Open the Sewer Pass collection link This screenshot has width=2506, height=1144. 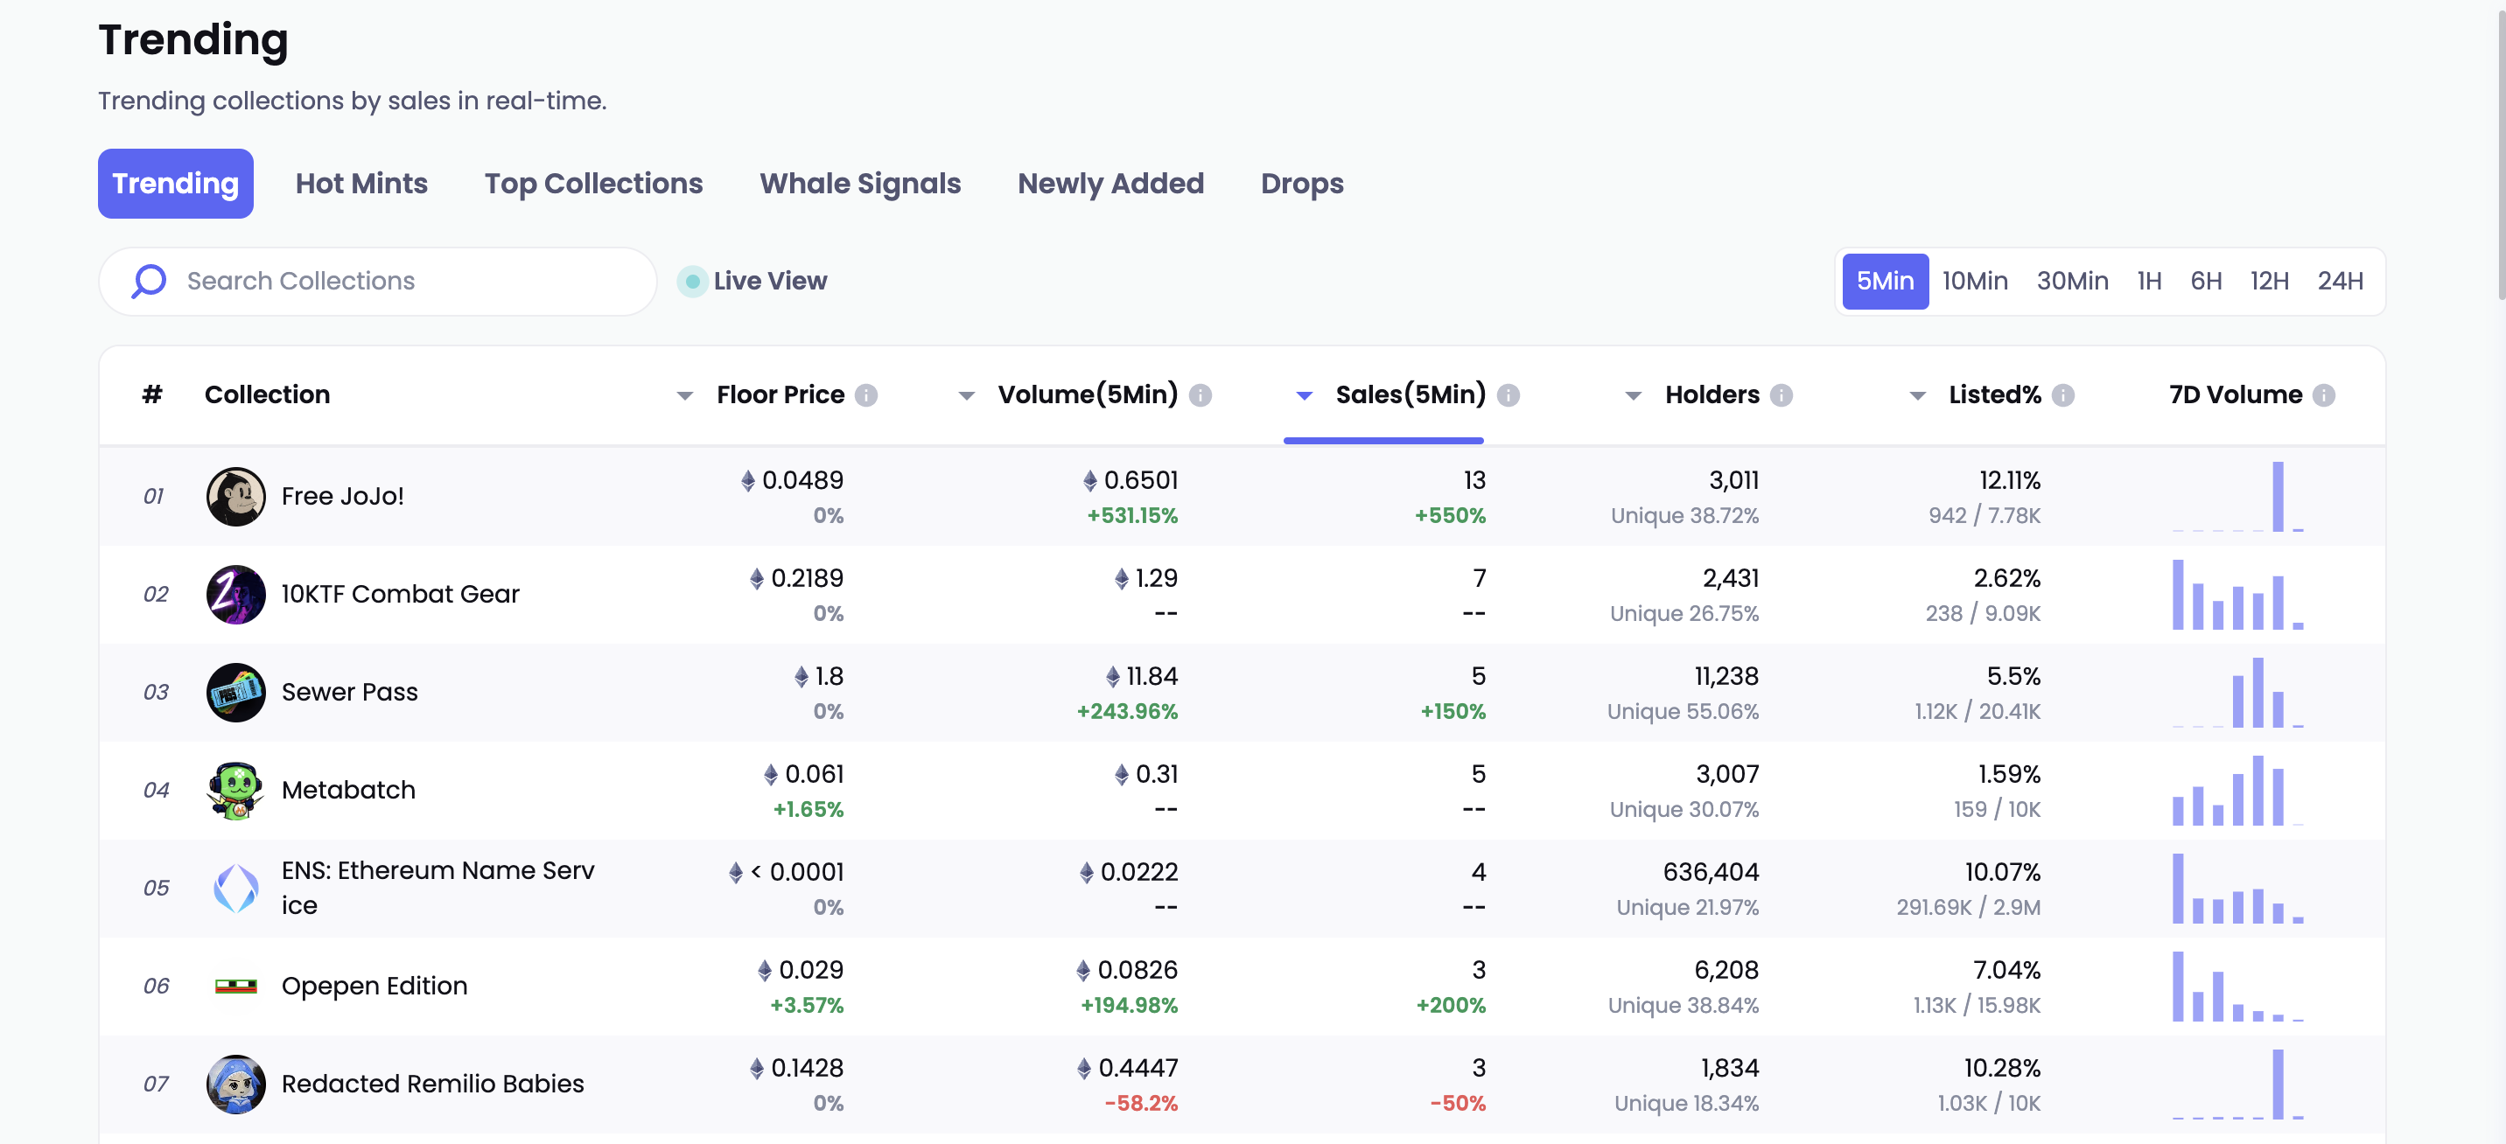(x=349, y=692)
